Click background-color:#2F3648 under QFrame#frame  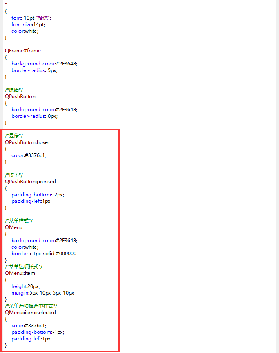coord(44,64)
